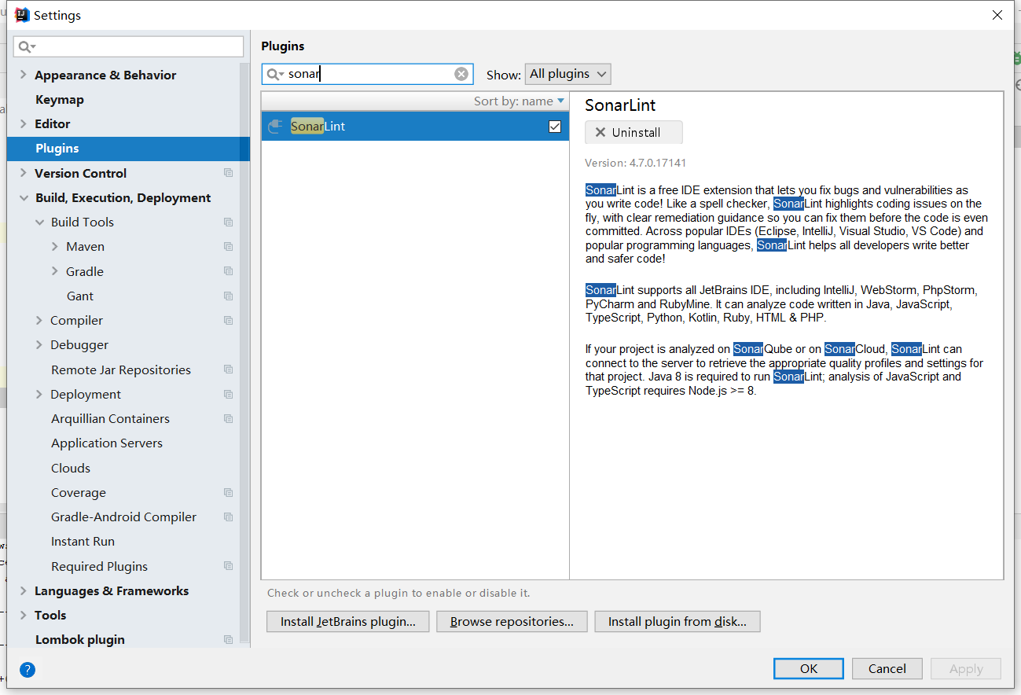Select the SonarLint row in the plugin list

click(415, 127)
